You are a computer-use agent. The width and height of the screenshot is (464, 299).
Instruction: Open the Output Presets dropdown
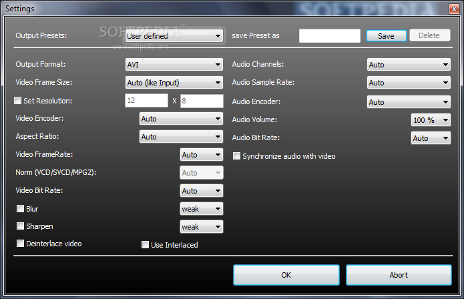[174, 36]
